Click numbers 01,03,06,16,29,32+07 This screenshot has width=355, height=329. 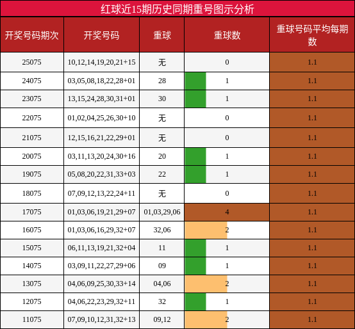(x=101, y=230)
